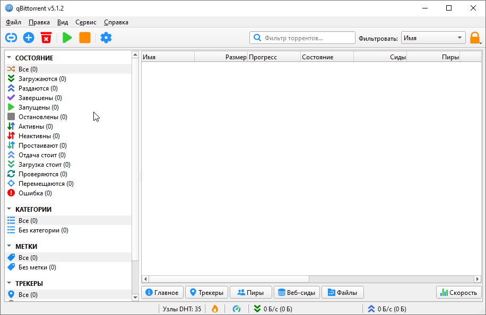The height and width of the screenshot is (315, 486).
Task: Select the Загружаются (0) filter
Action: coord(68,79)
